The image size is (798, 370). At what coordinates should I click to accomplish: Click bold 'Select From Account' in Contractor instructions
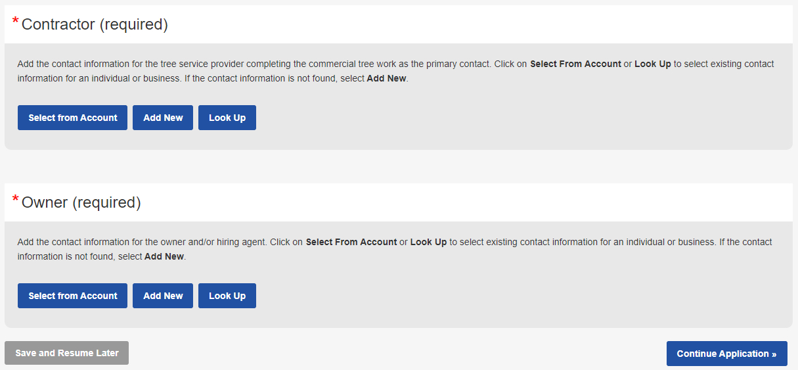click(x=575, y=64)
